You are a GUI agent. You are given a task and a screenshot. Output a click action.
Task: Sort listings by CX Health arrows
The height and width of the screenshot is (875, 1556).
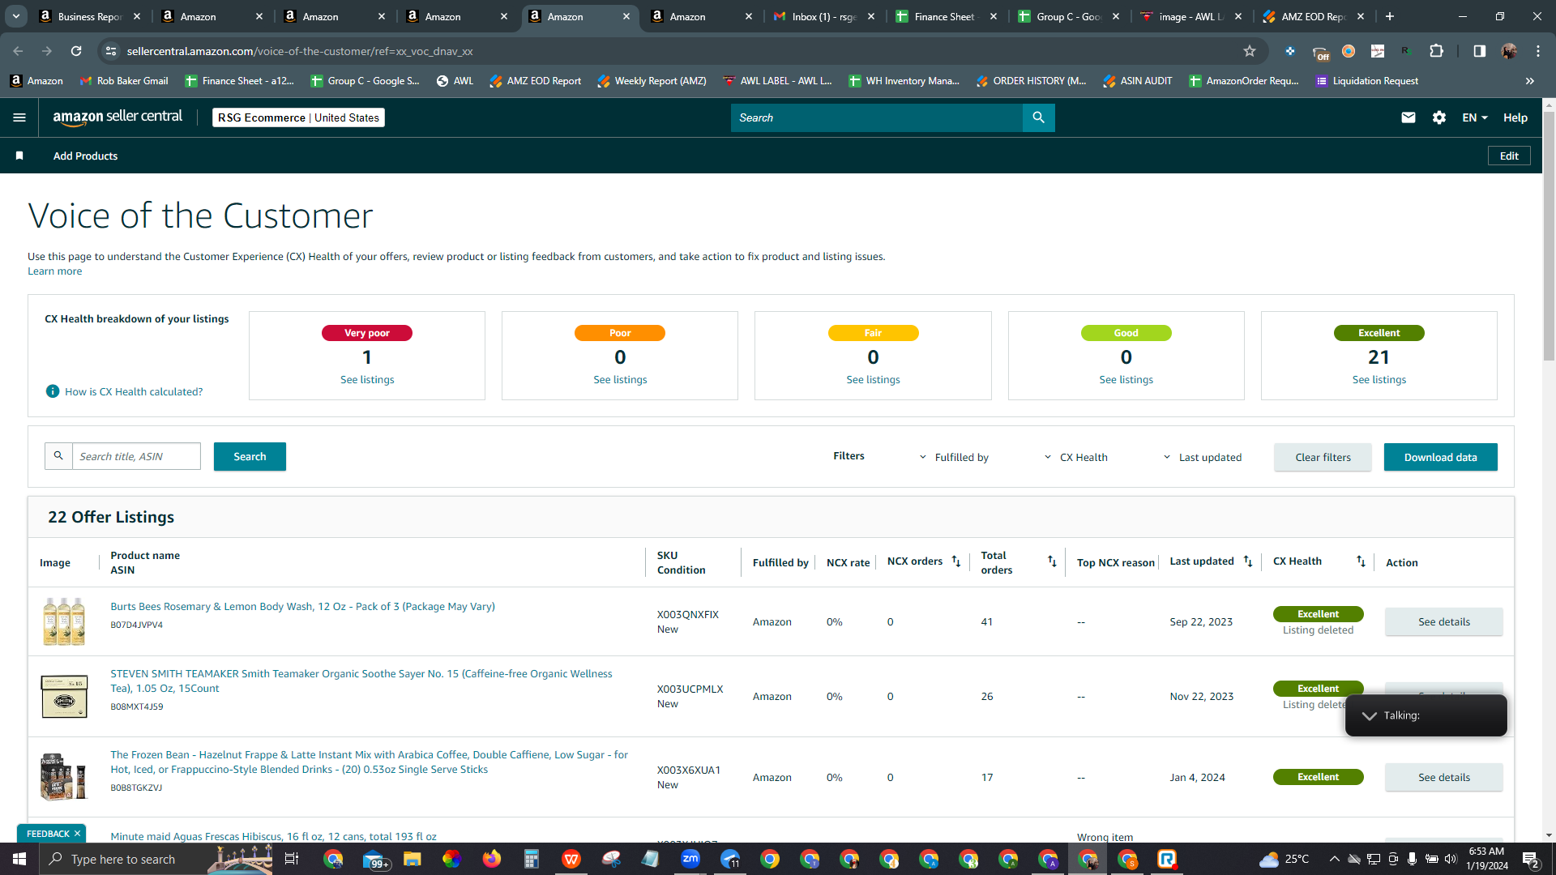pyautogui.click(x=1361, y=561)
